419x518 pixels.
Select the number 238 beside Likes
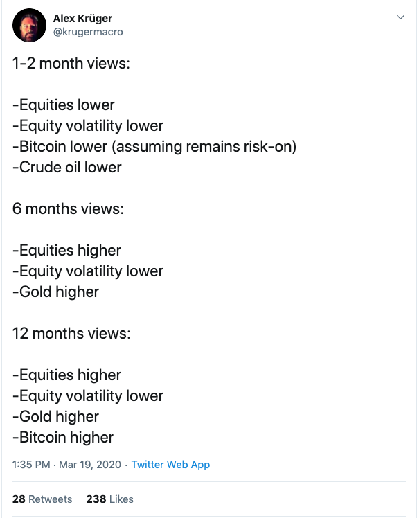point(96,499)
